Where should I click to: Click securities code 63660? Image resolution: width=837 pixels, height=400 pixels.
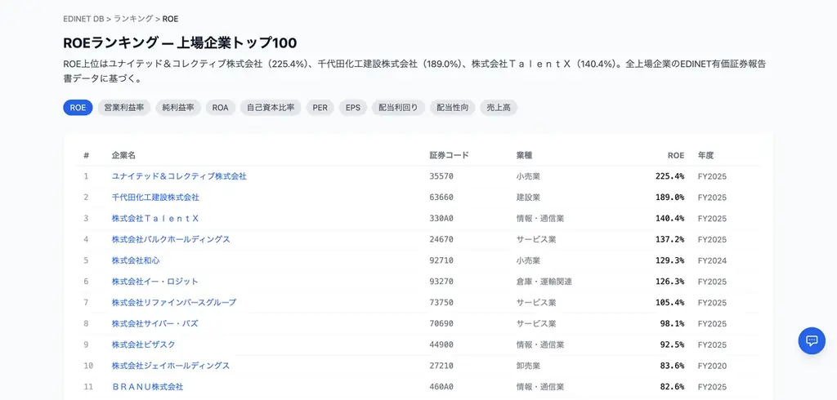pyautogui.click(x=441, y=198)
